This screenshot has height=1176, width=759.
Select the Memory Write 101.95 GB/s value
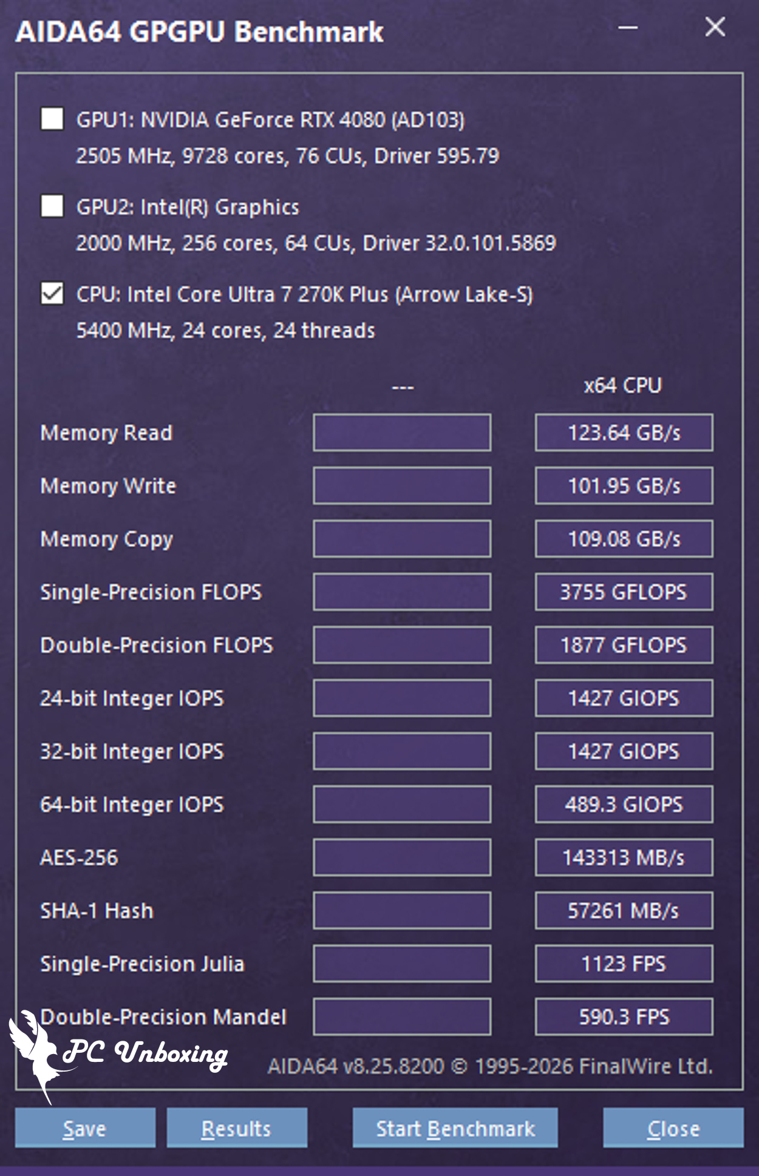[x=624, y=485]
